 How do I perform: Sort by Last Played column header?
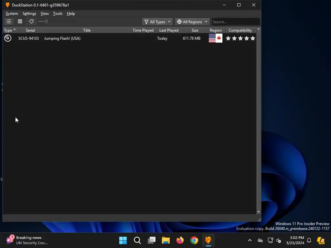click(169, 30)
